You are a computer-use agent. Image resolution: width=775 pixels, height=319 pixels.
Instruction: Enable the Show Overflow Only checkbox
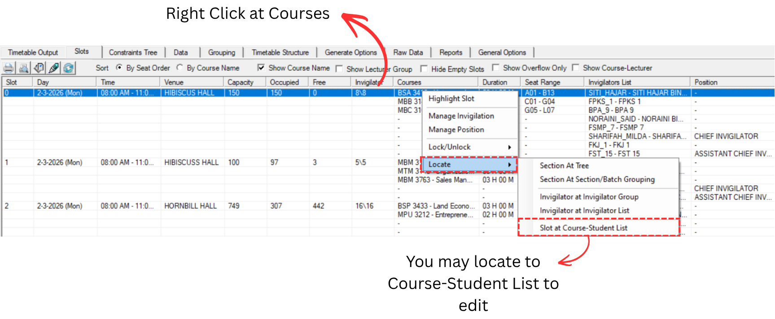click(496, 68)
